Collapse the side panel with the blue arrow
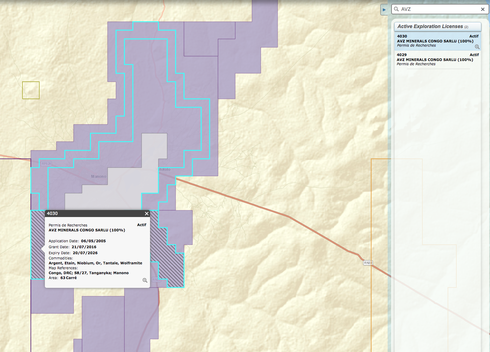Screen dimensions: 490x352 (x=384, y=9)
